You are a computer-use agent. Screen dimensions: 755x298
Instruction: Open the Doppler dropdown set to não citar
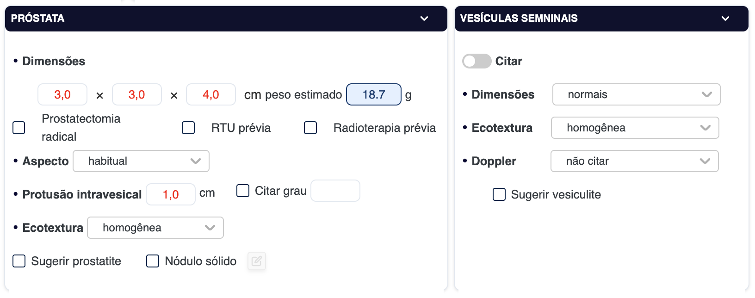(x=634, y=161)
